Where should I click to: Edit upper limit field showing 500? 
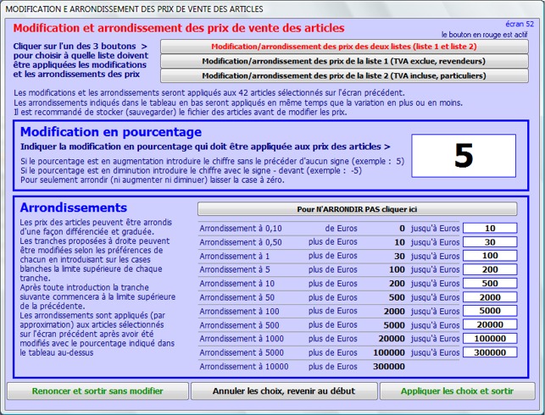click(490, 284)
